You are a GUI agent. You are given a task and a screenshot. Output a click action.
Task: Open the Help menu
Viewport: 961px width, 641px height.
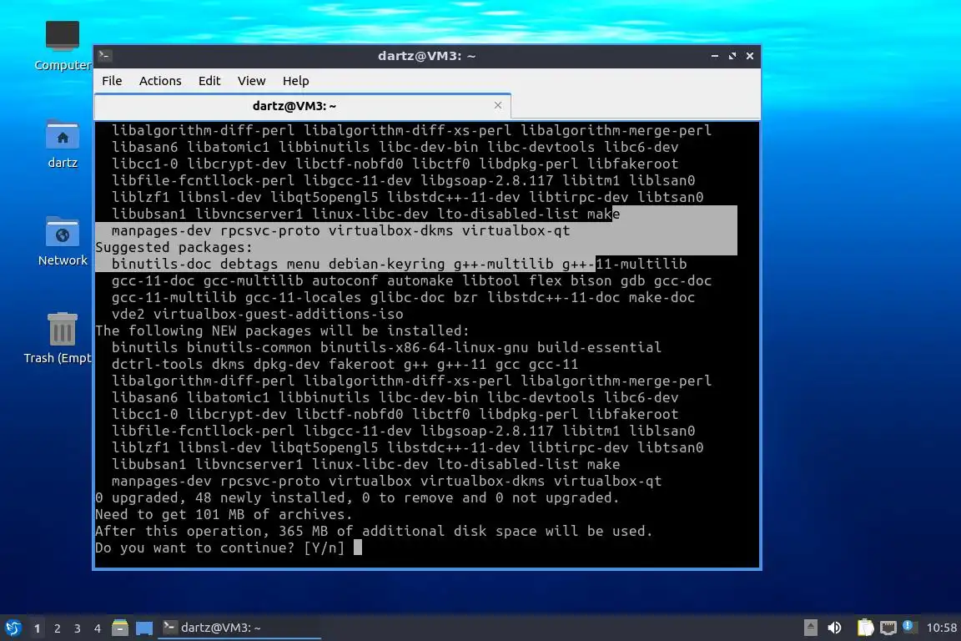coord(295,81)
